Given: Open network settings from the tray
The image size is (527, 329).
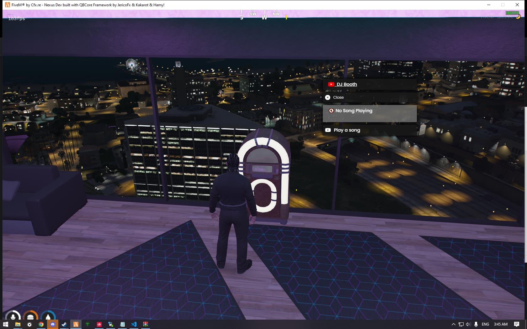Looking at the screenshot, I should [x=461, y=324].
